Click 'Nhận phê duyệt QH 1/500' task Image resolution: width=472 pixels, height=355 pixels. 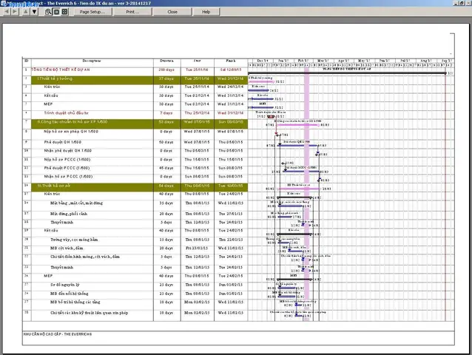(68, 151)
